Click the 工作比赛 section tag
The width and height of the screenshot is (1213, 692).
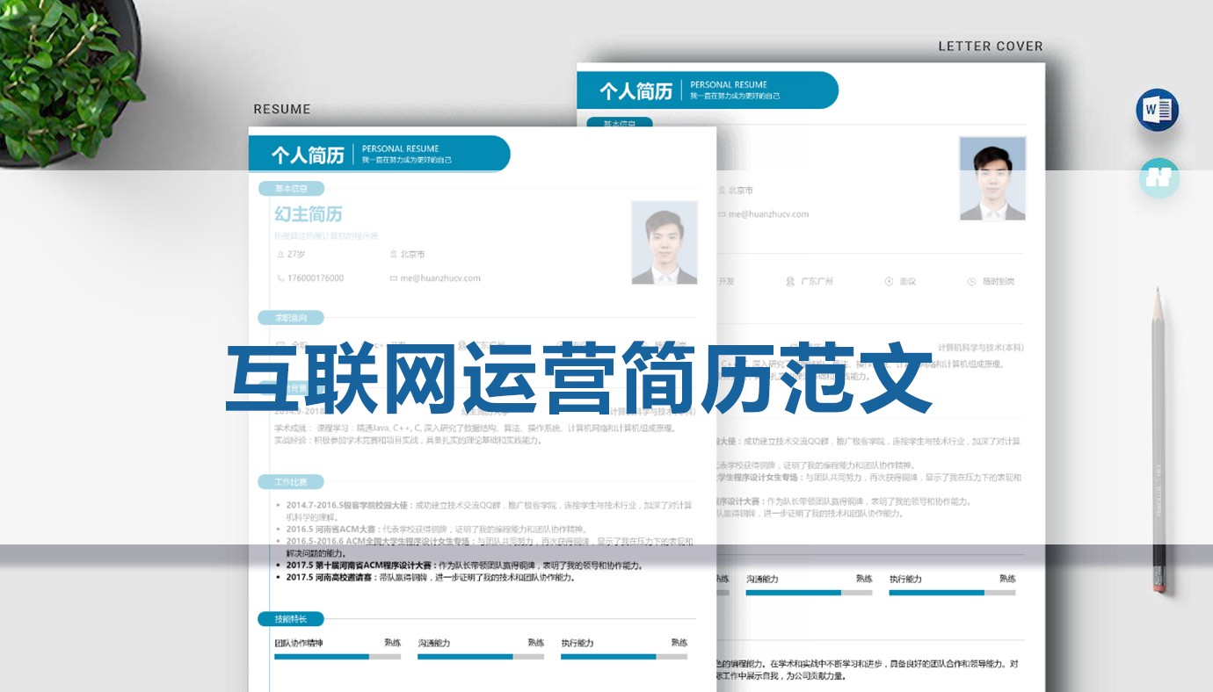[291, 482]
